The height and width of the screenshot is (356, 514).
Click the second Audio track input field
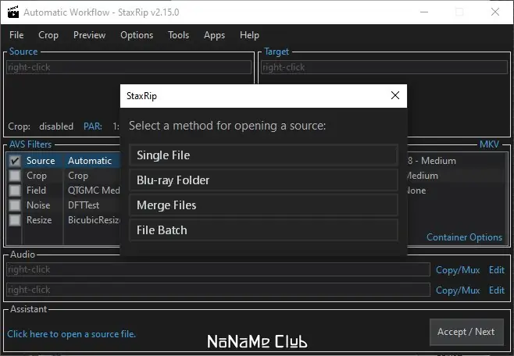[x=218, y=290]
